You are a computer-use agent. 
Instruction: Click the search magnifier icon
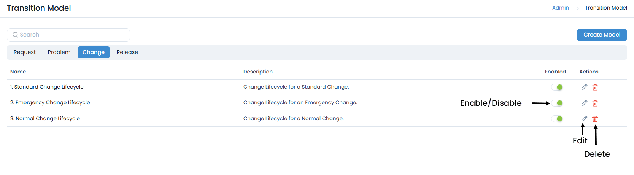15,35
